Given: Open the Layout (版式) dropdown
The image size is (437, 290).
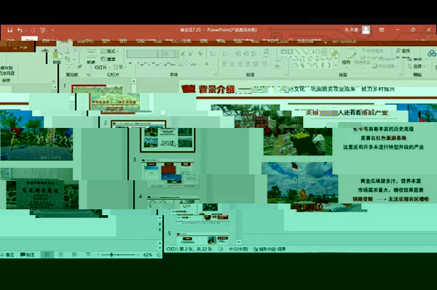Looking at the screenshot, I should pyautogui.click(x=110, y=51).
